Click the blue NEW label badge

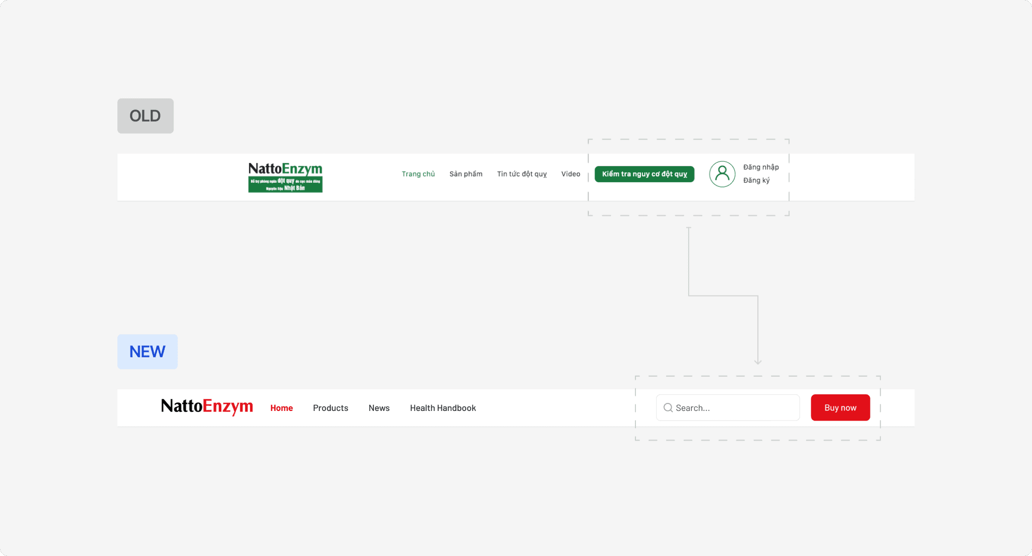(x=147, y=352)
